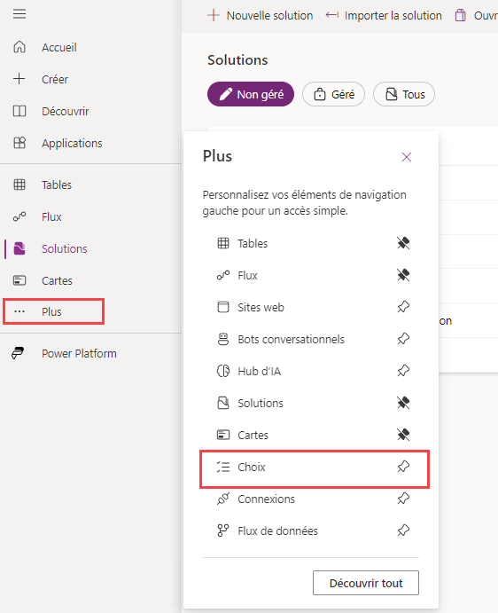
Task: Open Découvrir in the sidebar
Action: point(66,112)
